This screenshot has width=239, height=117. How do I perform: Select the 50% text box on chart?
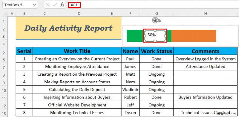coord(155,35)
